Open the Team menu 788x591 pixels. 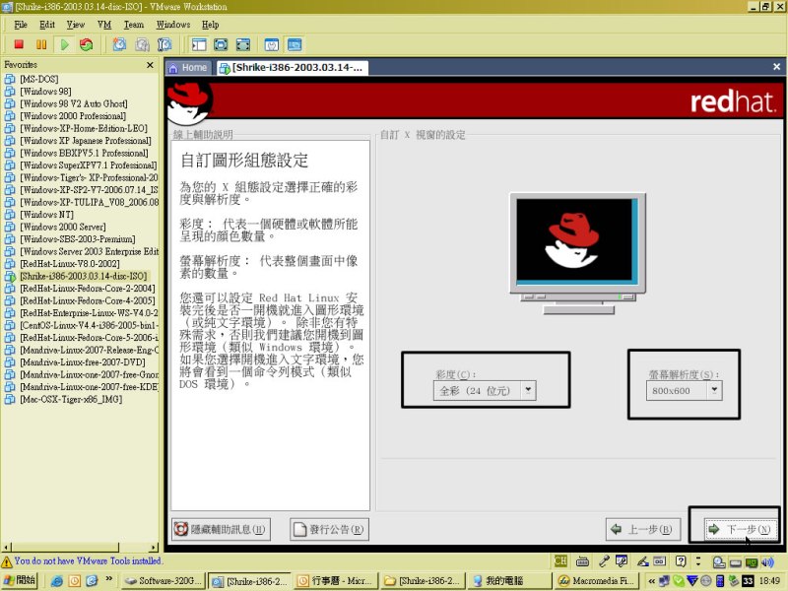coord(134,24)
